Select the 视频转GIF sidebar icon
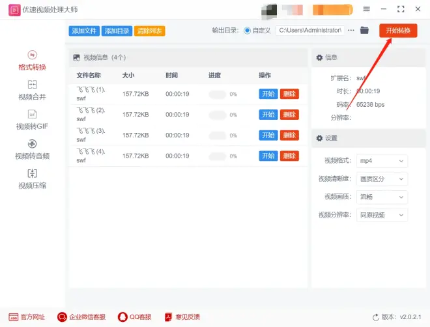Screen dimensions: 430x327 33,115
